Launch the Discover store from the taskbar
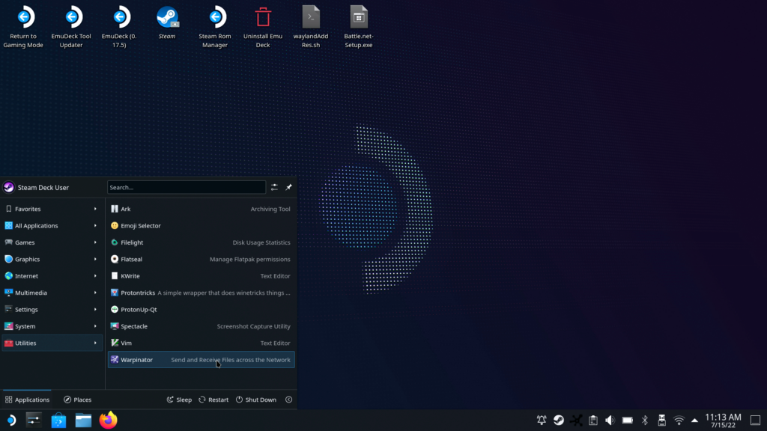 coord(58,421)
